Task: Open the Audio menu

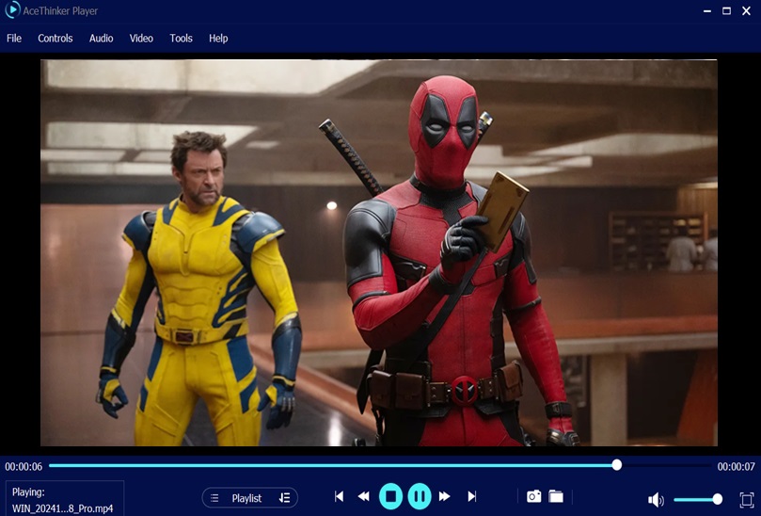Action: 101,39
